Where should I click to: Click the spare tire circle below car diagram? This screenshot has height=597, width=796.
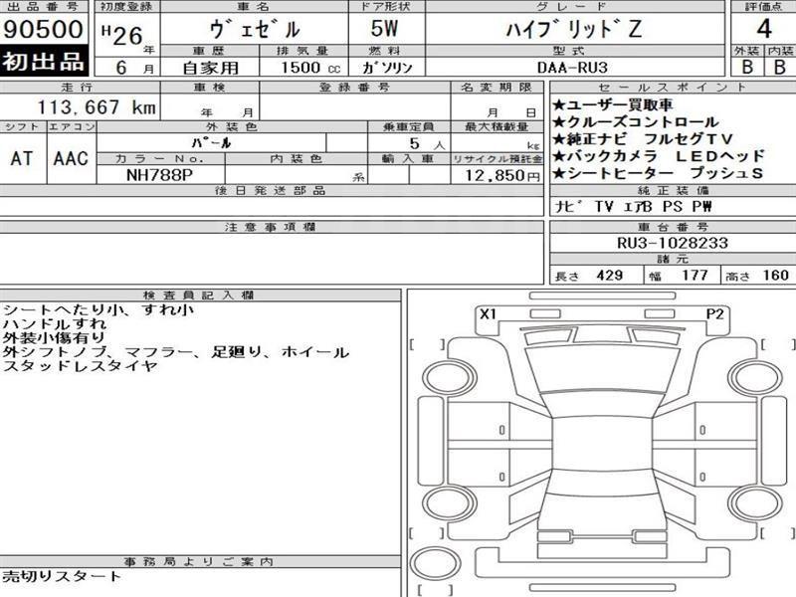pyautogui.click(x=435, y=563)
